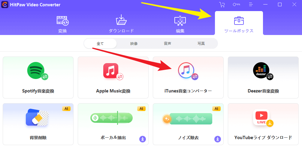
Task: Click the YouTubeライブ ダウンロード icon
Action: click(x=263, y=118)
